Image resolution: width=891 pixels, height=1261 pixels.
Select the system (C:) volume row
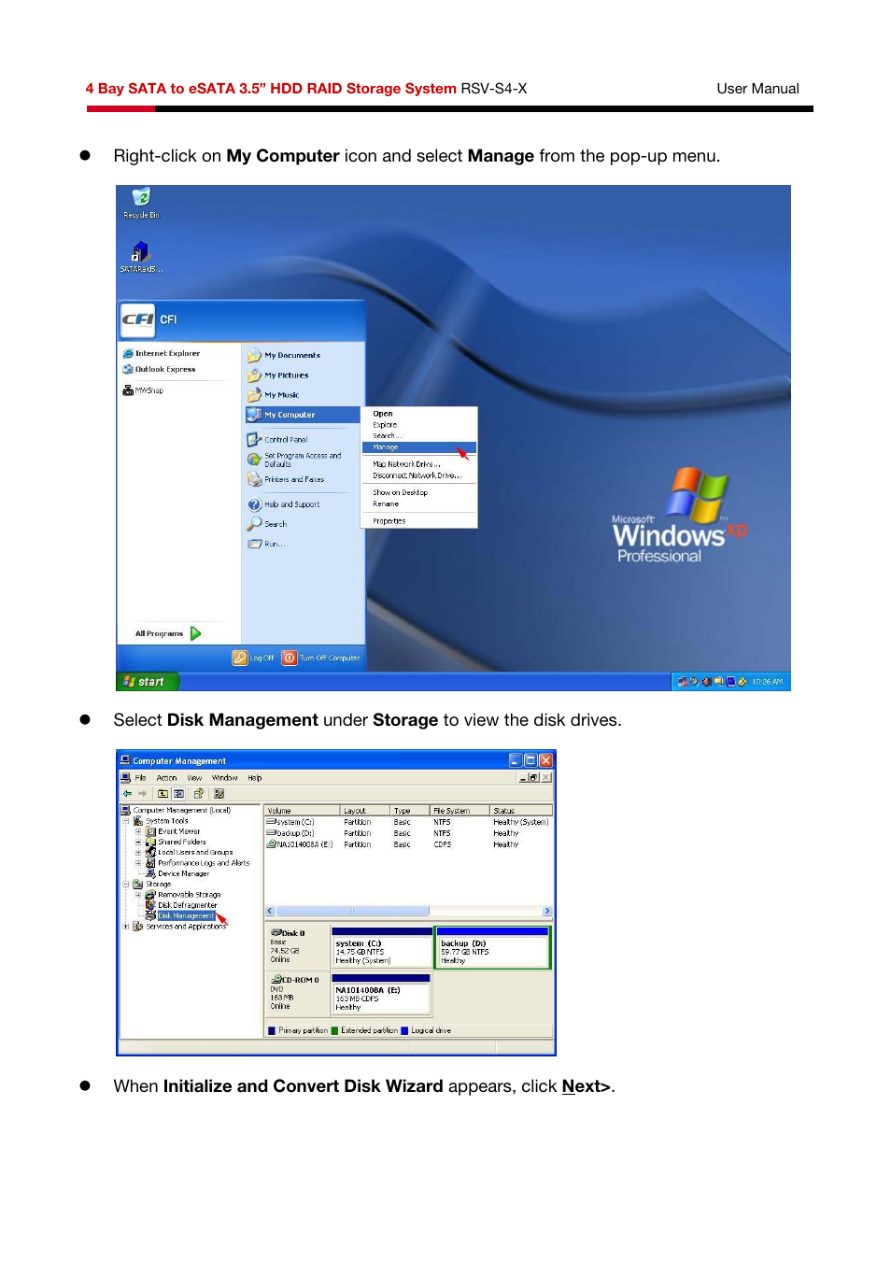408,823
